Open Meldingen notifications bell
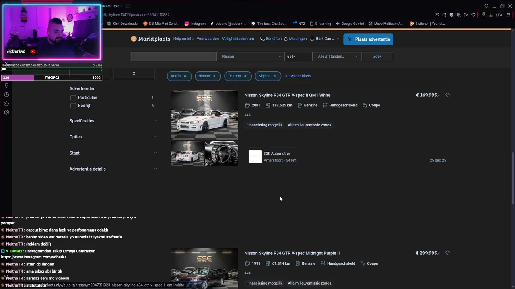This screenshot has width=515, height=289. 295,39
